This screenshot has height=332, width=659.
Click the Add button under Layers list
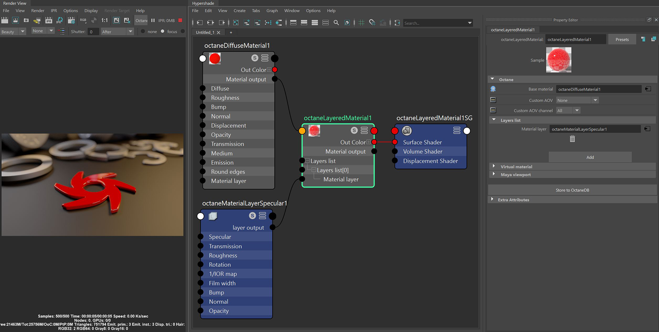pos(590,157)
